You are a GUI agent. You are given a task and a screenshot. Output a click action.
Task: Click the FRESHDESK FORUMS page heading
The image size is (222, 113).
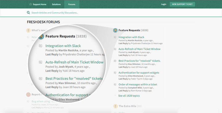[x=43, y=22]
